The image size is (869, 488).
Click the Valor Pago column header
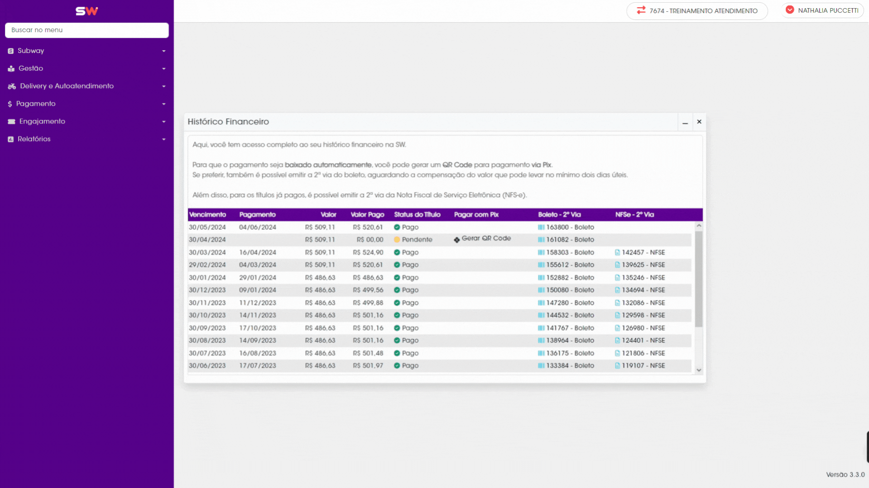367,214
